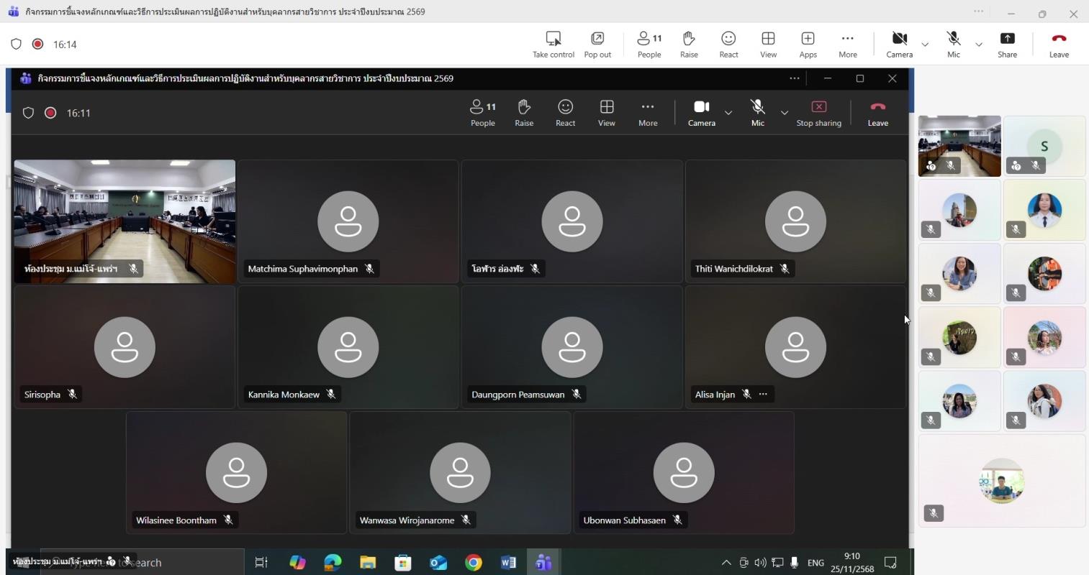Unmute the Mic in top toolbar
Image resolution: width=1089 pixels, height=575 pixels.
(x=953, y=44)
